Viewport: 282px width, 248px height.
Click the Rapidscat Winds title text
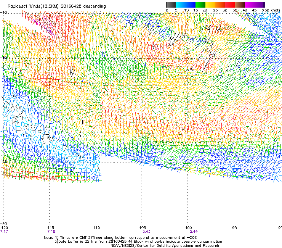(57, 6)
